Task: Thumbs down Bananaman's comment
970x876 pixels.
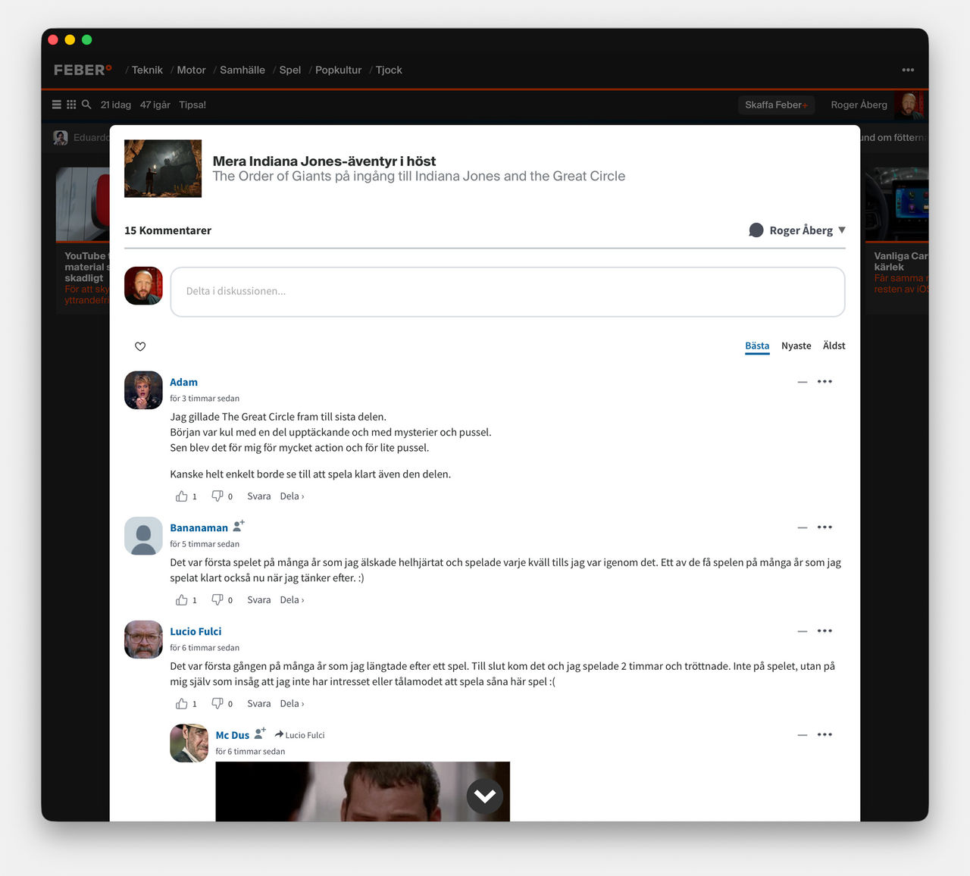Action: tap(217, 599)
